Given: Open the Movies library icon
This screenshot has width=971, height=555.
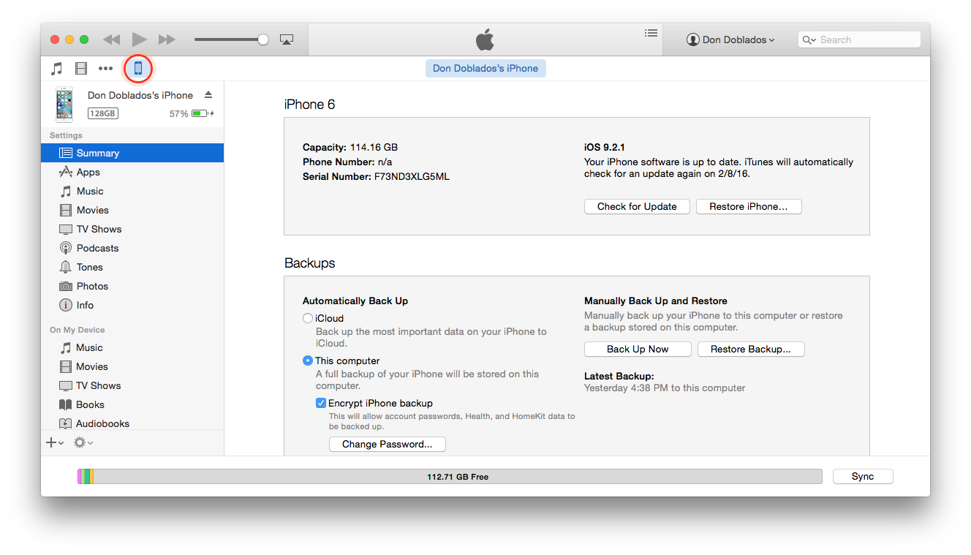Looking at the screenshot, I should pyautogui.click(x=81, y=69).
